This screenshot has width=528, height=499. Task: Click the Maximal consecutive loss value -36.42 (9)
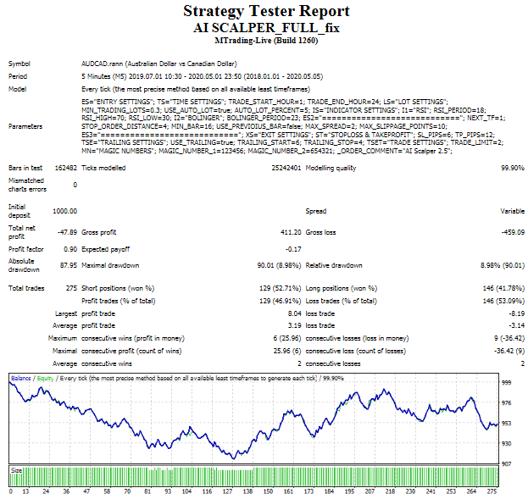tap(509, 352)
